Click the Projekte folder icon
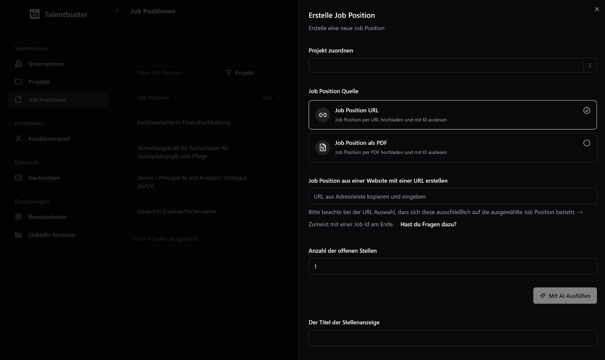Image resolution: width=605 pixels, height=360 pixels. (x=18, y=82)
